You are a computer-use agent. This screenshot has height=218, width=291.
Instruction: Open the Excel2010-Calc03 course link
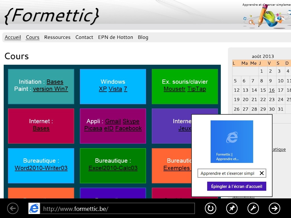tap(113, 168)
